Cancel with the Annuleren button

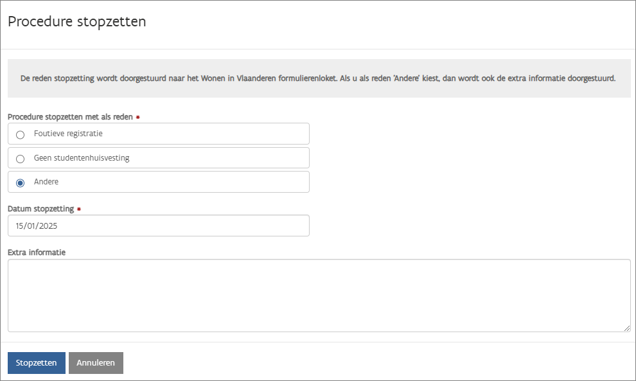tap(96, 363)
